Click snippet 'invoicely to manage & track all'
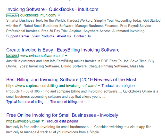Screen dimensions: 165x140 [x=29, y=132]
